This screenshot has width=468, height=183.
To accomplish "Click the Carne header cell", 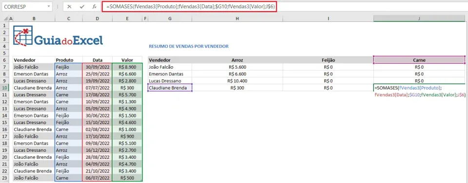I will 419,60.
